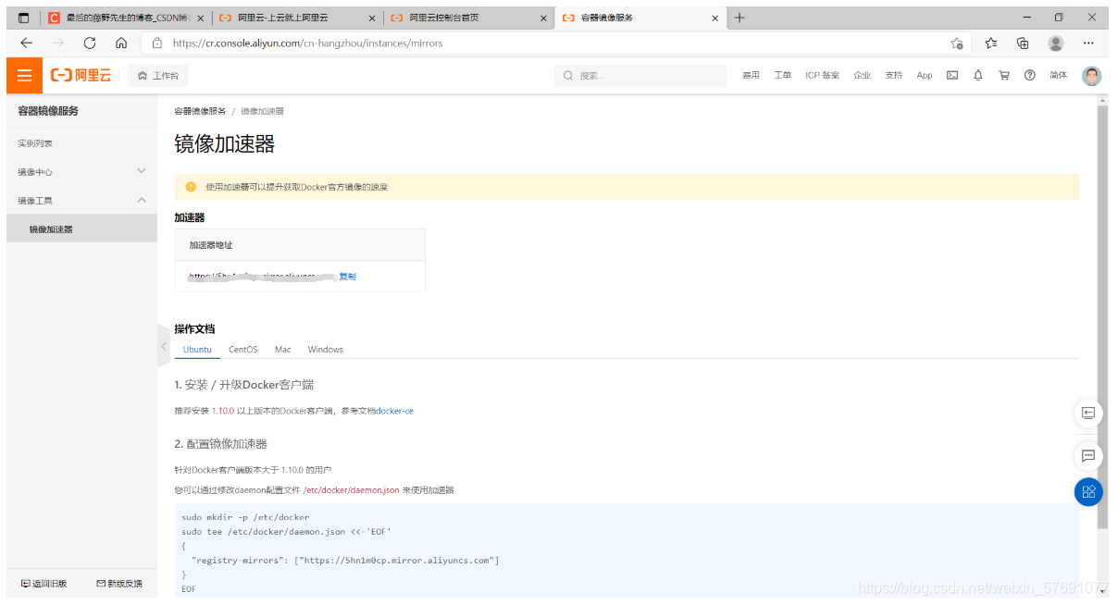
Task: Collapse the sidebar with the arrow handle
Action: (x=164, y=346)
